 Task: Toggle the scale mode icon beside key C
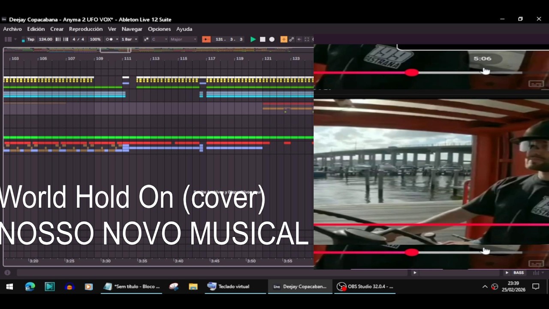(x=146, y=39)
